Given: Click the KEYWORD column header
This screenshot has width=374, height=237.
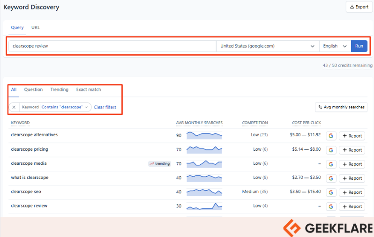Looking at the screenshot, I should [x=20, y=123].
